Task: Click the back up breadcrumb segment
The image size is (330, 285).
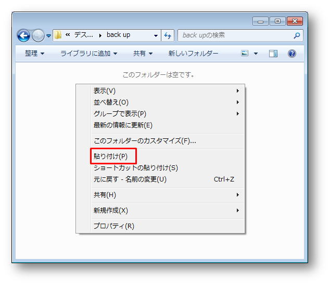Action: [118, 35]
